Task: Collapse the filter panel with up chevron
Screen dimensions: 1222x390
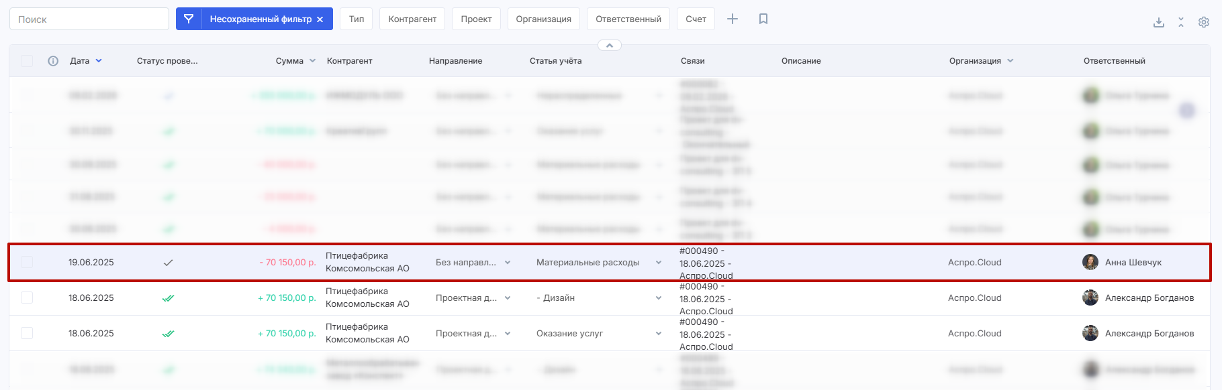Action: [x=609, y=46]
